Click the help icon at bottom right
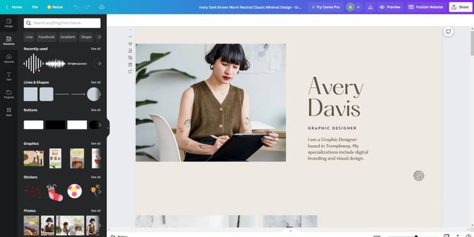The height and width of the screenshot is (237, 474). [x=468, y=236]
